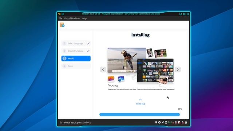
Task: Close the VMware Player window
Action: point(188,14)
